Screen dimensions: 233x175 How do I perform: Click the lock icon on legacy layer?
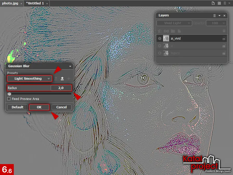(224, 53)
